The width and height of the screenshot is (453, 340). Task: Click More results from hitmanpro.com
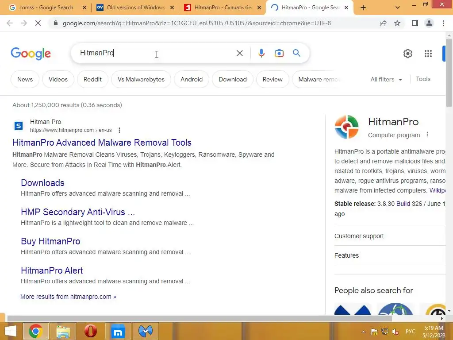pos(68,297)
